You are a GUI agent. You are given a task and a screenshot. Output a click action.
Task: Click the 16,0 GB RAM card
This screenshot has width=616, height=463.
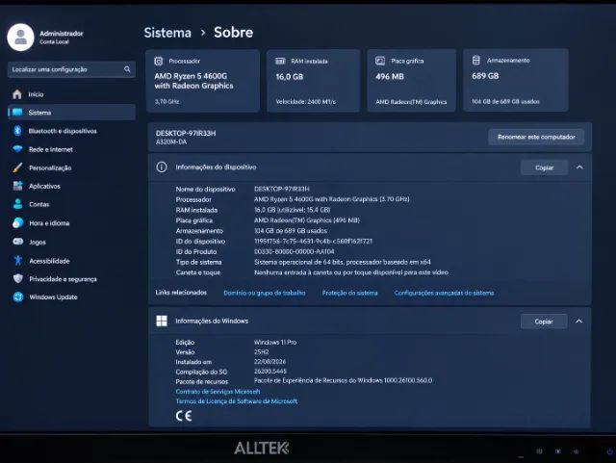313,81
